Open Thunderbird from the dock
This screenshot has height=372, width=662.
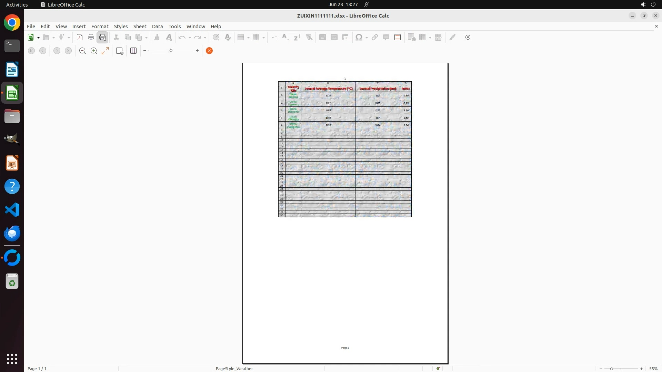12,233
